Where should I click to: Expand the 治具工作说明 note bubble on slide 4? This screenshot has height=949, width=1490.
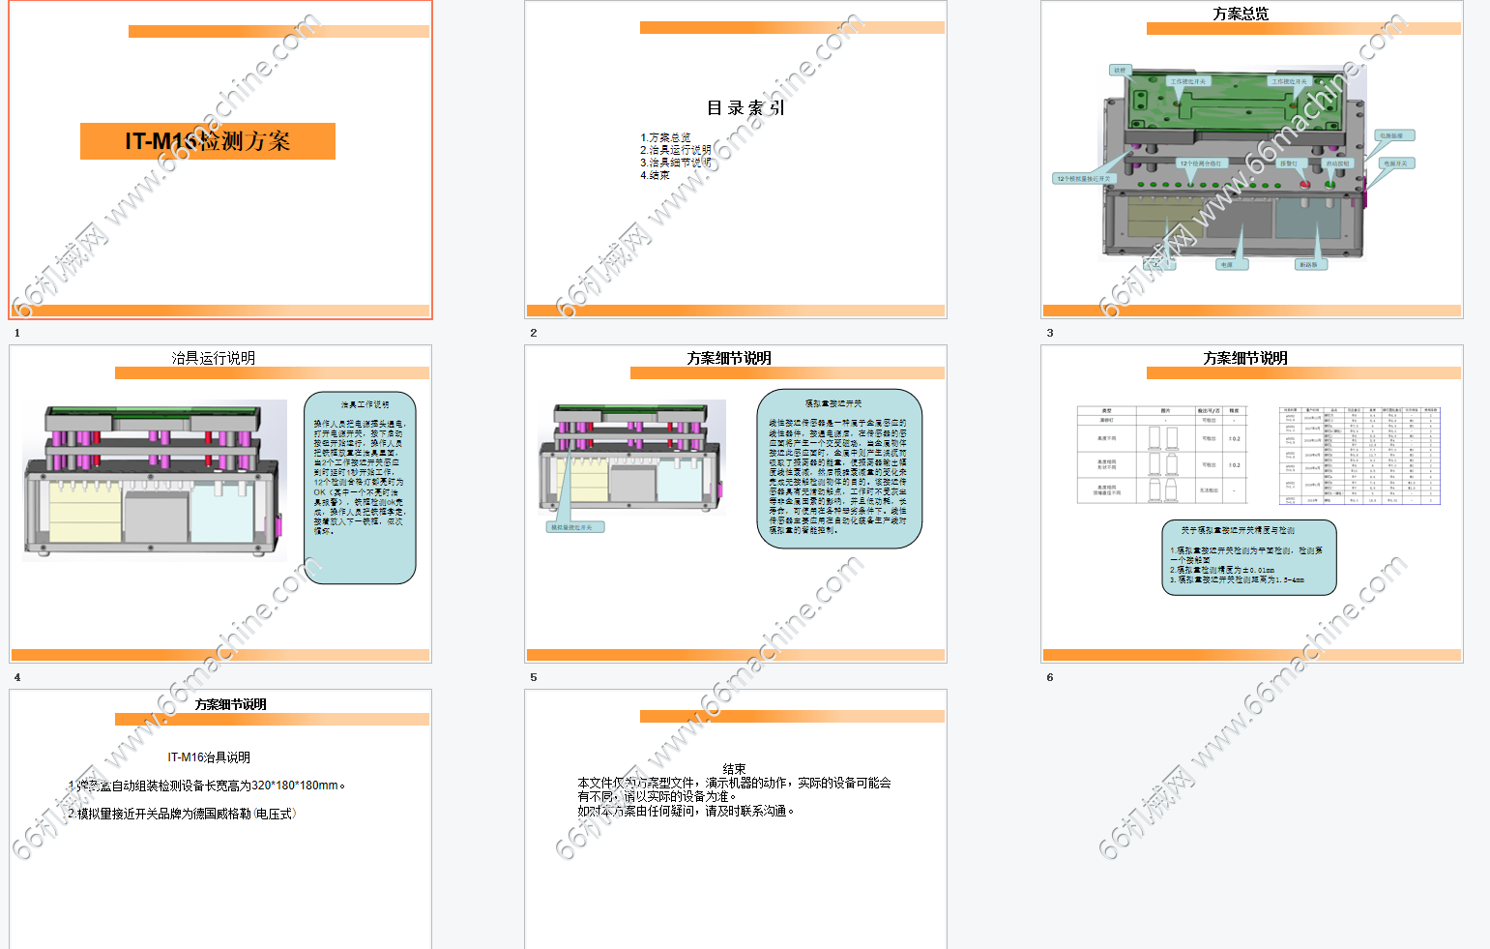[x=359, y=489]
